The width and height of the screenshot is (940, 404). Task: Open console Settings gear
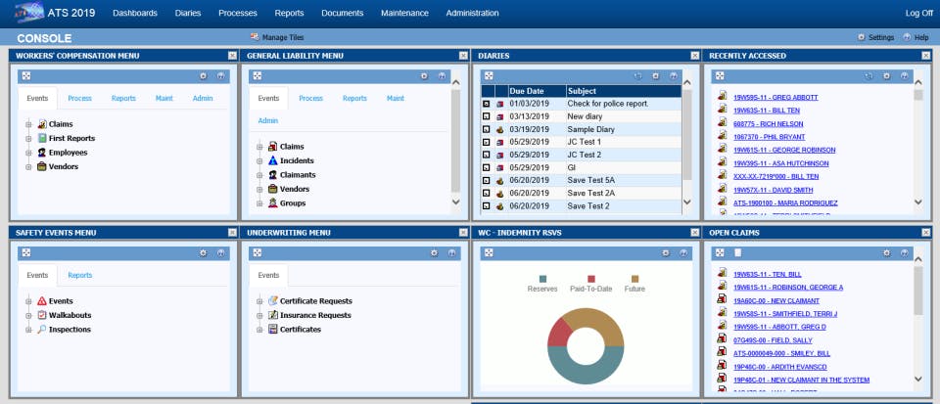coord(862,37)
